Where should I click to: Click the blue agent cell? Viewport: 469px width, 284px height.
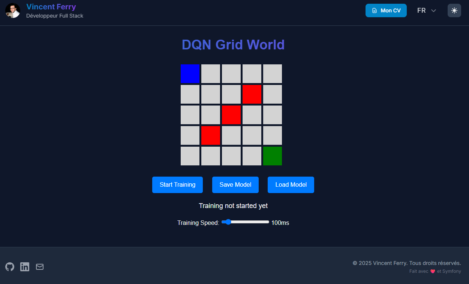pos(190,74)
